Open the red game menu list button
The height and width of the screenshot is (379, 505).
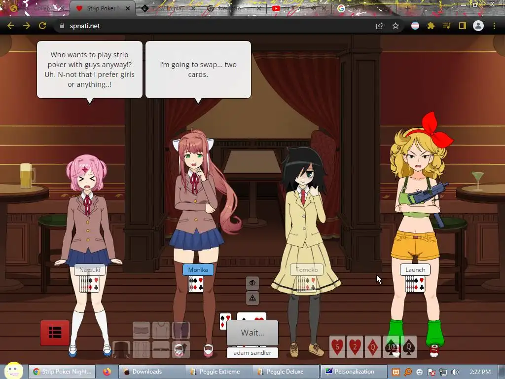click(x=55, y=333)
